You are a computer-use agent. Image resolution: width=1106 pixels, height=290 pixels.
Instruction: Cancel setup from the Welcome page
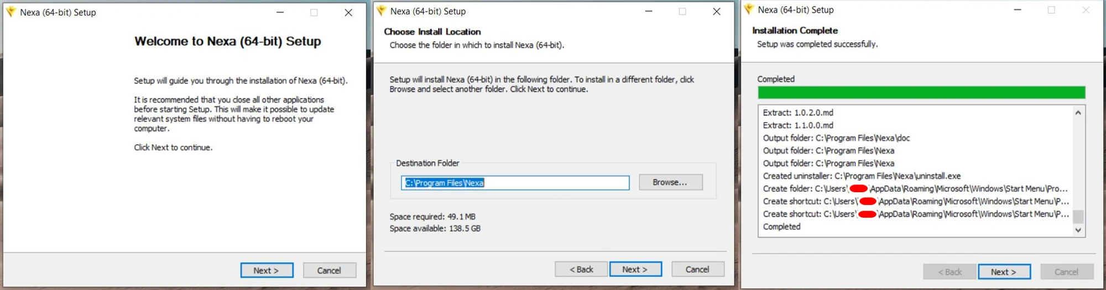pos(329,270)
